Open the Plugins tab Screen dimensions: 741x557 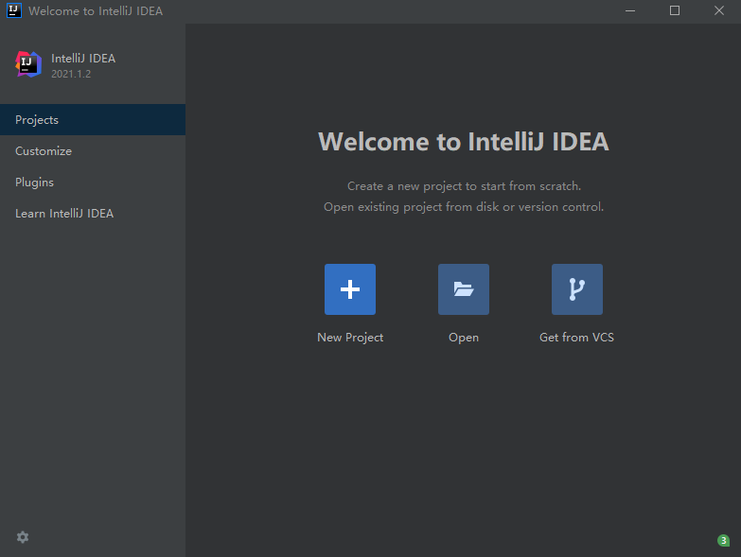pyautogui.click(x=93, y=183)
